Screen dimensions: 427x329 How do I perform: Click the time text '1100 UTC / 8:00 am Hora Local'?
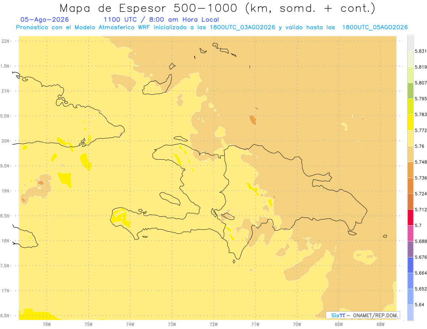click(161, 20)
